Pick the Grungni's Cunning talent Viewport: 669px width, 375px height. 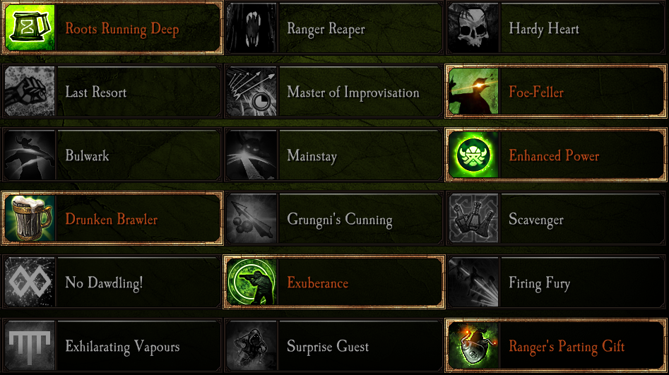(334, 218)
